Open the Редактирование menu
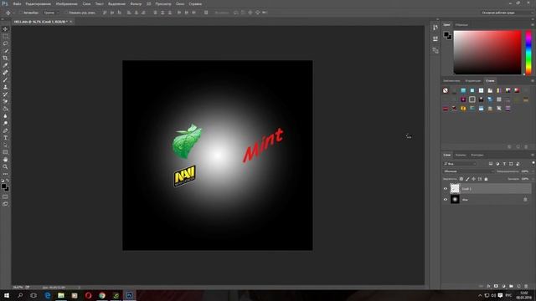 tap(39, 3)
